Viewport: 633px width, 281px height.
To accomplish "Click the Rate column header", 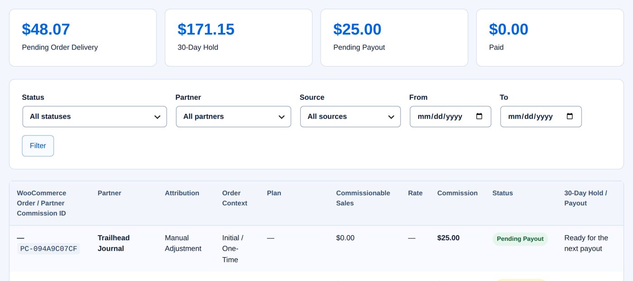I will pyautogui.click(x=415, y=193).
